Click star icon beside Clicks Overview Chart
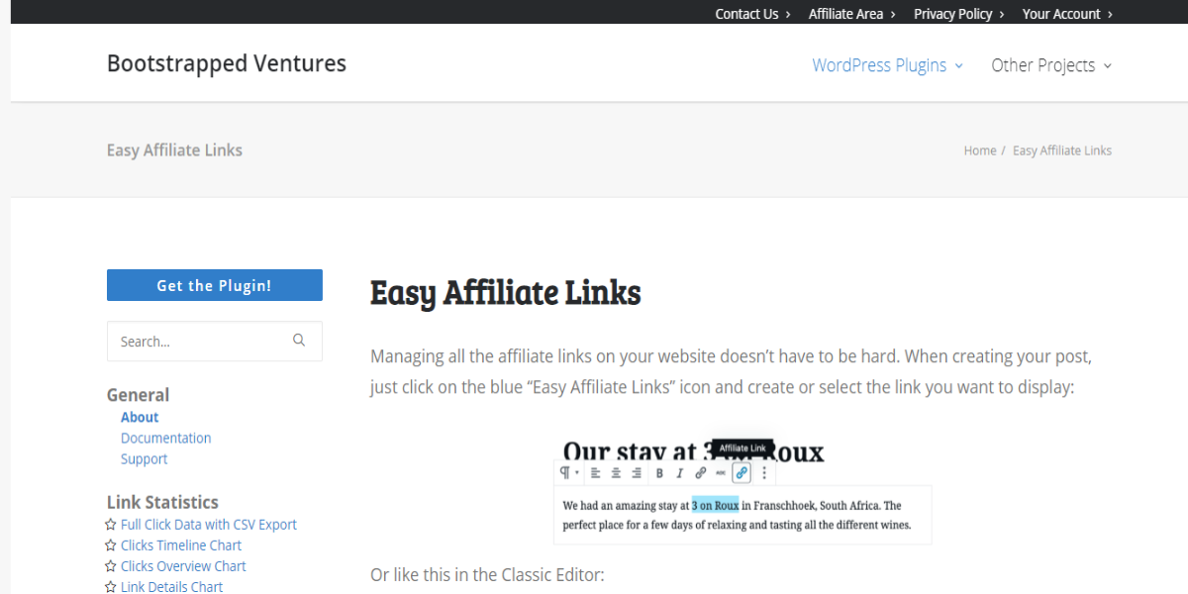Screen dimensions: 1188x594 coord(111,566)
